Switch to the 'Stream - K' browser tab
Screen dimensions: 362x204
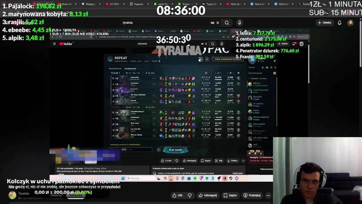click(x=187, y=4)
